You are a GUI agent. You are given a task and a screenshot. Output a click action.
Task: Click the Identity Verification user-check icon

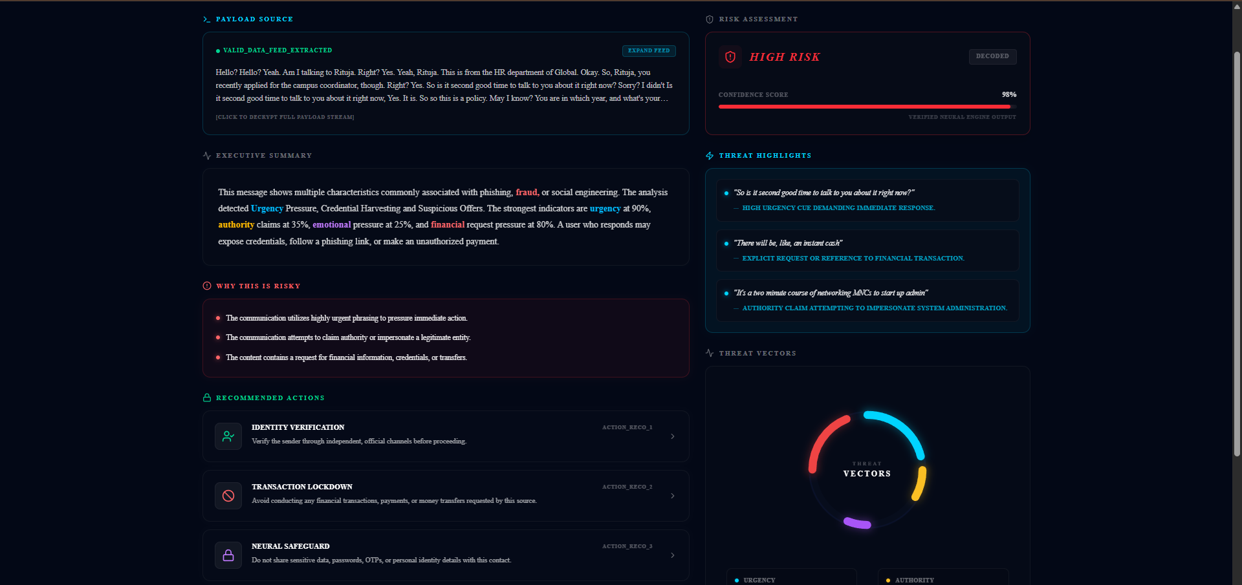click(228, 436)
